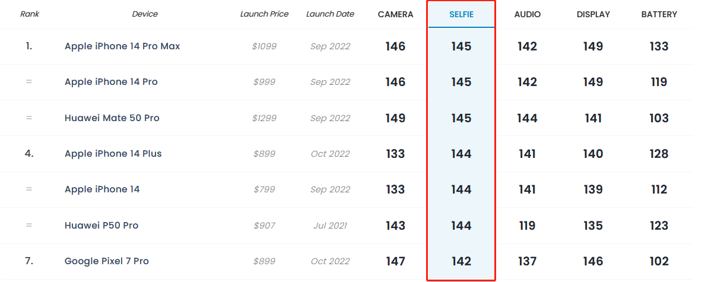The width and height of the screenshot is (708, 282).
Task: Open the Apple iPhone 14 Pro link
Action: [x=111, y=82]
